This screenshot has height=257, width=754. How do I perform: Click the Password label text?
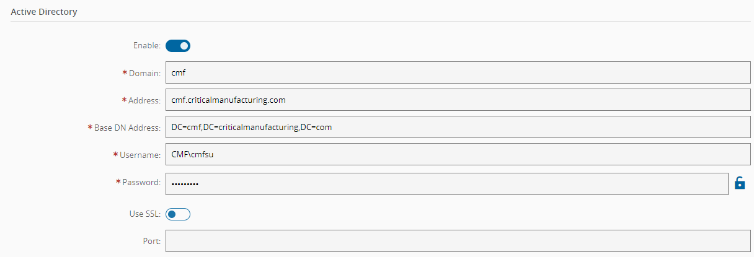(x=141, y=183)
